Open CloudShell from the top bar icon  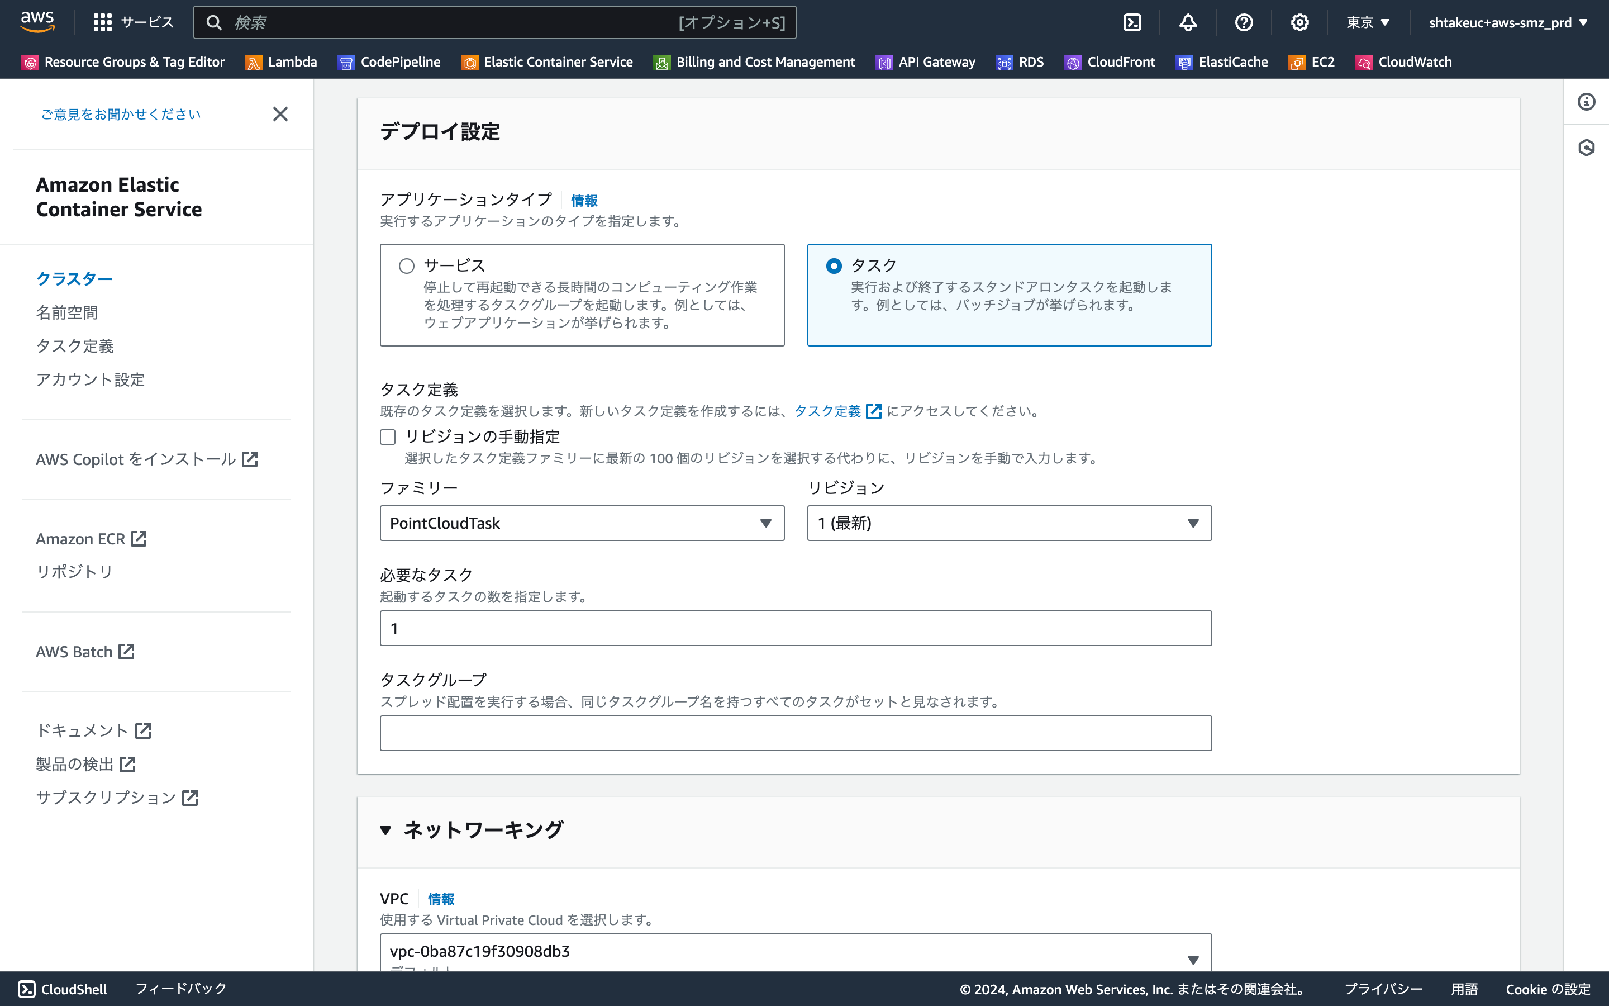1132,22
